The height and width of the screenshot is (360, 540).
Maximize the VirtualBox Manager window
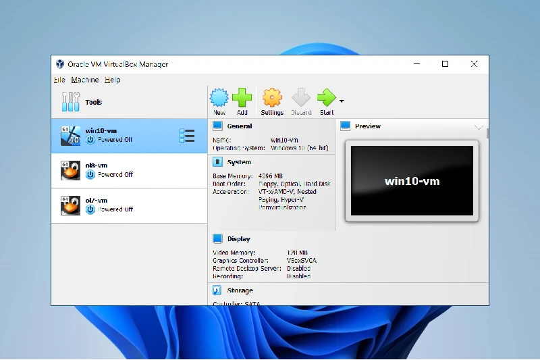pyautogui.click(x=445, y=64)
